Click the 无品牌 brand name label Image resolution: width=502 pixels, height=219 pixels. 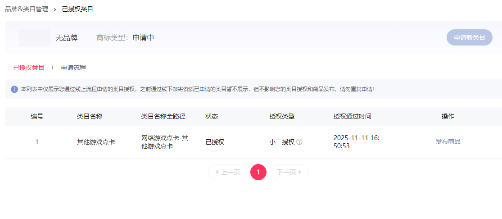tap(67, 38)
